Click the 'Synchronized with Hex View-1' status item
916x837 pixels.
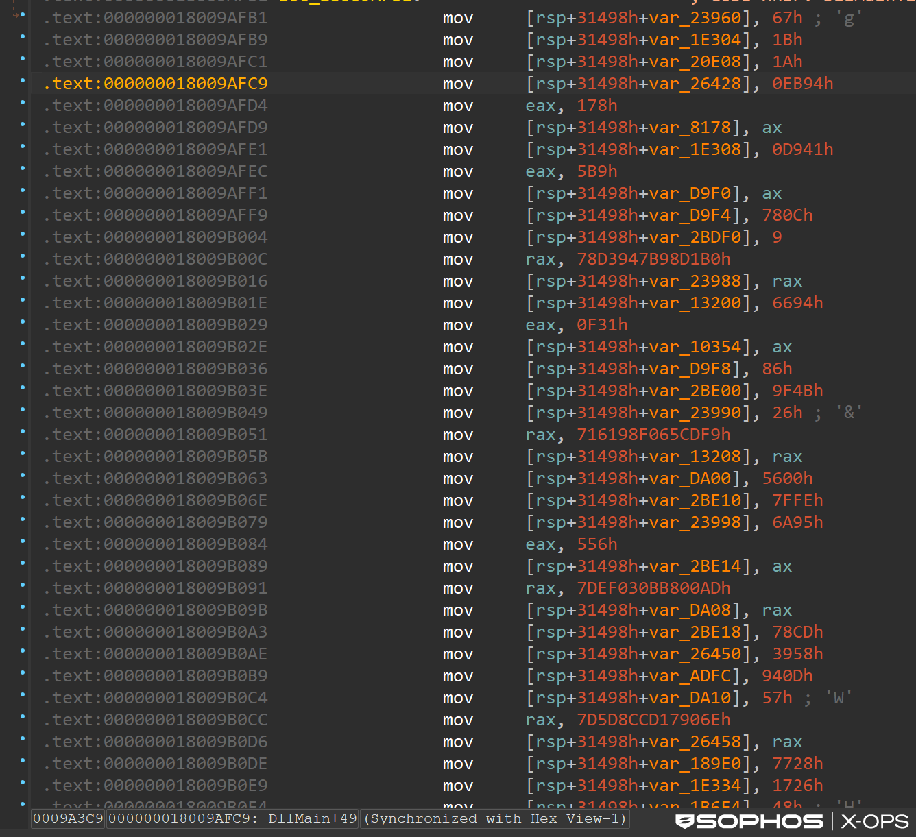pyautogui.click(x=494, y=818)
